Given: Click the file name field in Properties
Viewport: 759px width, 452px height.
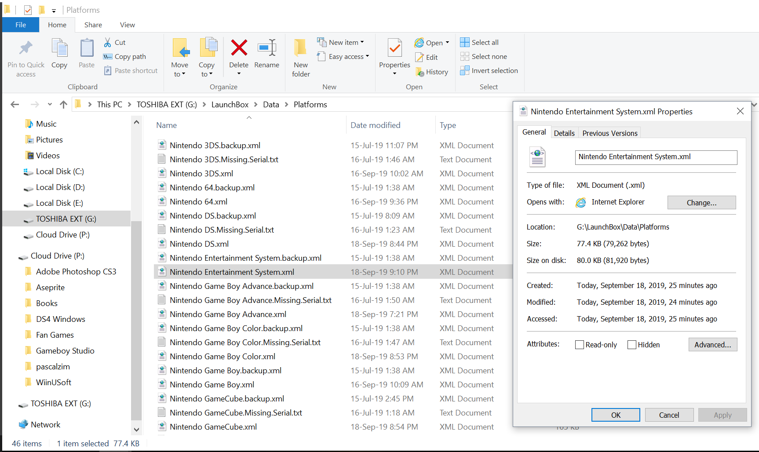Looking at the screenshot, I should coord(656,157).
